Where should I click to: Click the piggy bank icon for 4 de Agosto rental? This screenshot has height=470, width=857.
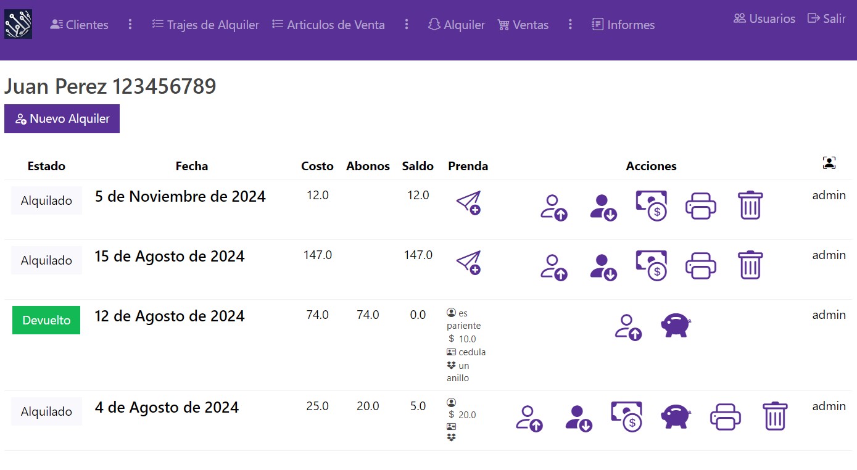click(x=676, y=416)
